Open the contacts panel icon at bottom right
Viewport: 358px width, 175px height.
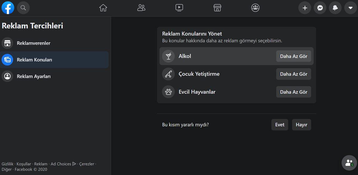pos(349,162)
